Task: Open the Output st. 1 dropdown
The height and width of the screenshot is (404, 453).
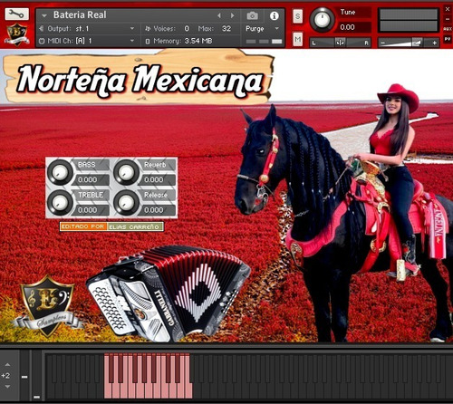Action: coord(132,28)
